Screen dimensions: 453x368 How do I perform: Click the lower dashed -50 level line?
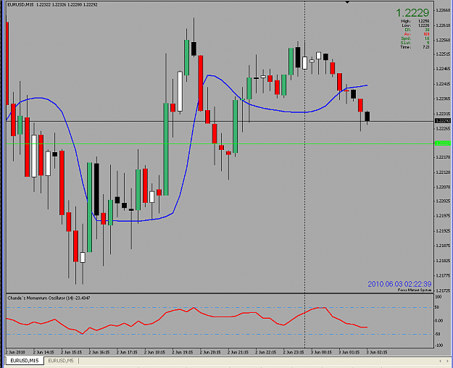coord(220,334)
